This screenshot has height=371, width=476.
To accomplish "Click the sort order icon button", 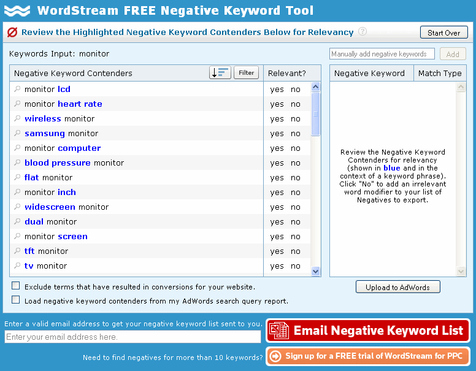I will pyautogui.click(x=220, y=73).
